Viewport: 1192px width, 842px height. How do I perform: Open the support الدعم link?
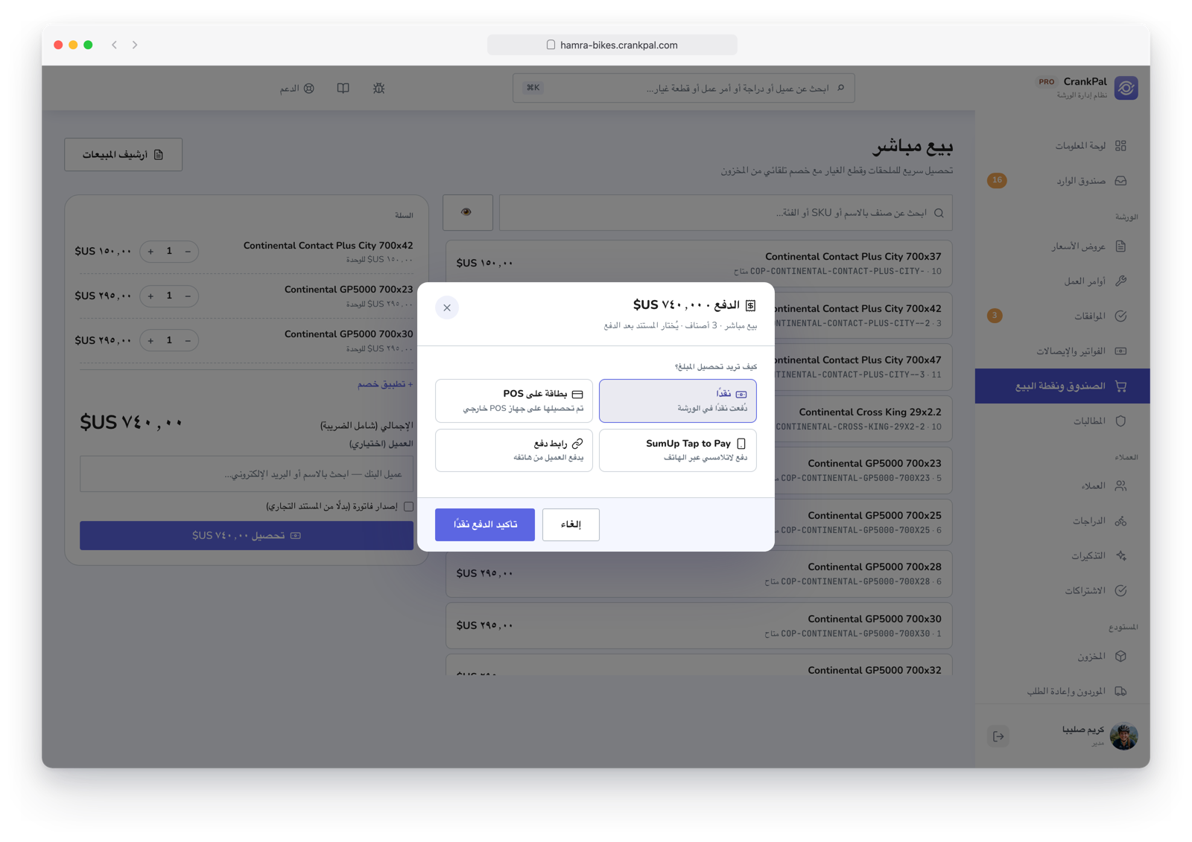[x=297, y=89]
